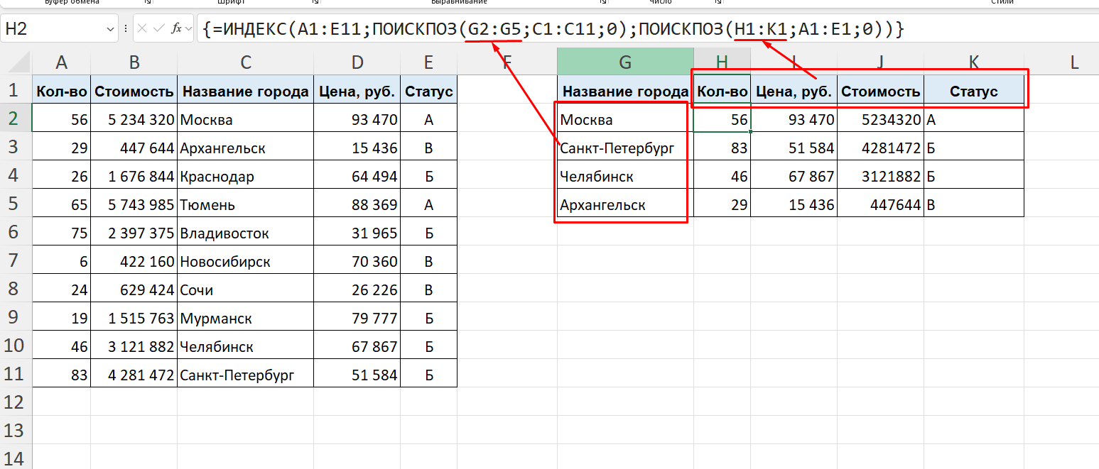
Task: Click the 'Сочи' cell
Action: tap(246, 289)
